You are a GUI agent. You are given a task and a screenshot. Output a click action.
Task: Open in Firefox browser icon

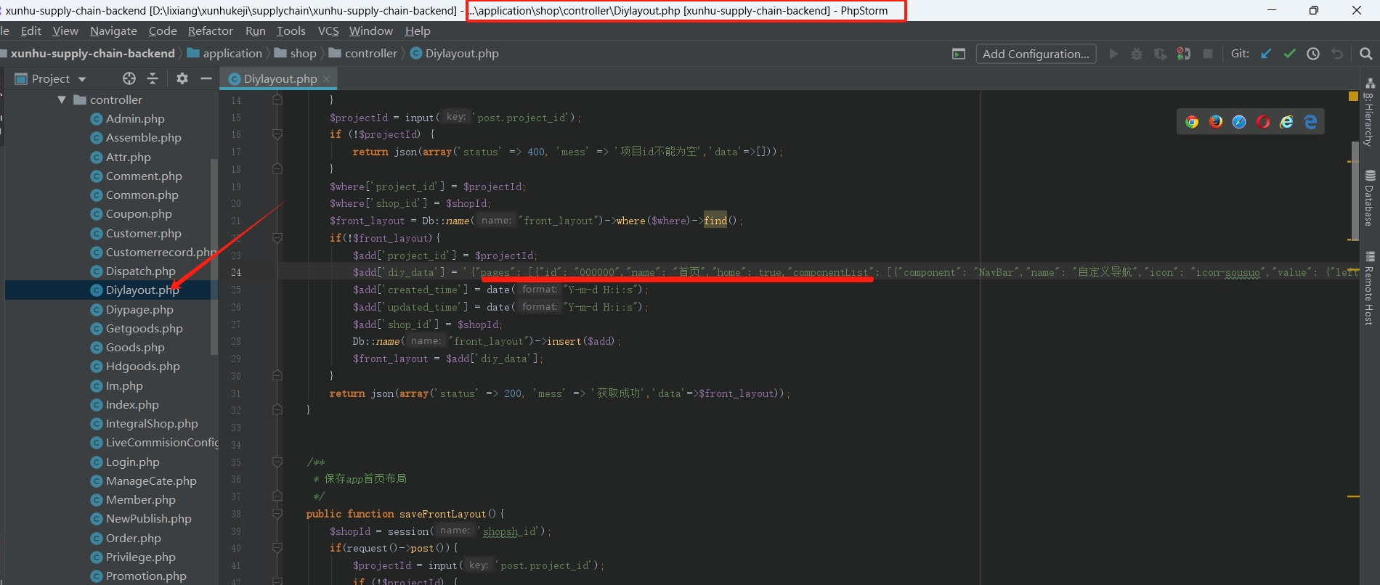click(x=1215, y=122)
